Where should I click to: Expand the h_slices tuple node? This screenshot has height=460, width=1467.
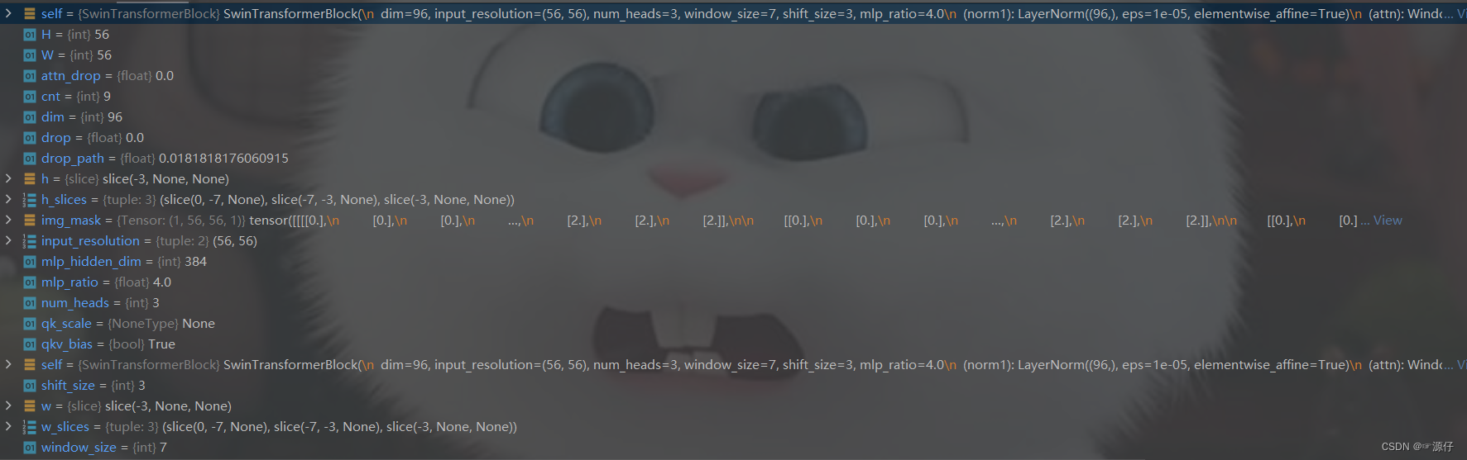8,199
